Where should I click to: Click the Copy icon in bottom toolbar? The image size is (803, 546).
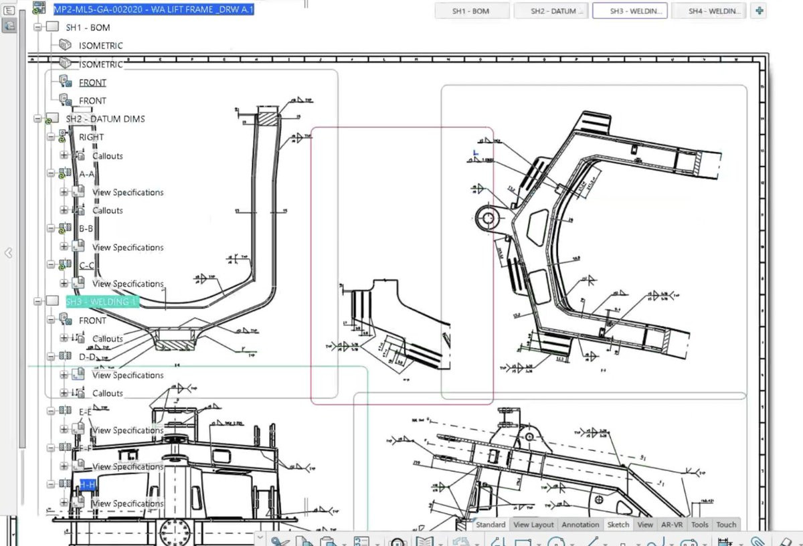304,541
